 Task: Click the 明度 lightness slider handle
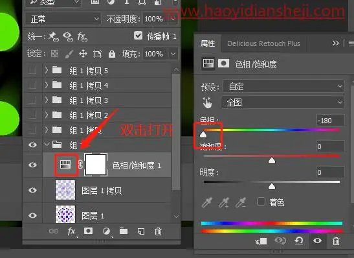(272, 186)
